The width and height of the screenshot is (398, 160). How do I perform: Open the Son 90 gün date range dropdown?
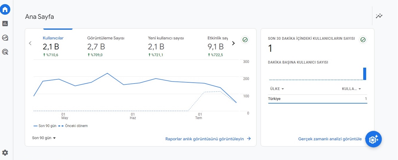point(44,138)
